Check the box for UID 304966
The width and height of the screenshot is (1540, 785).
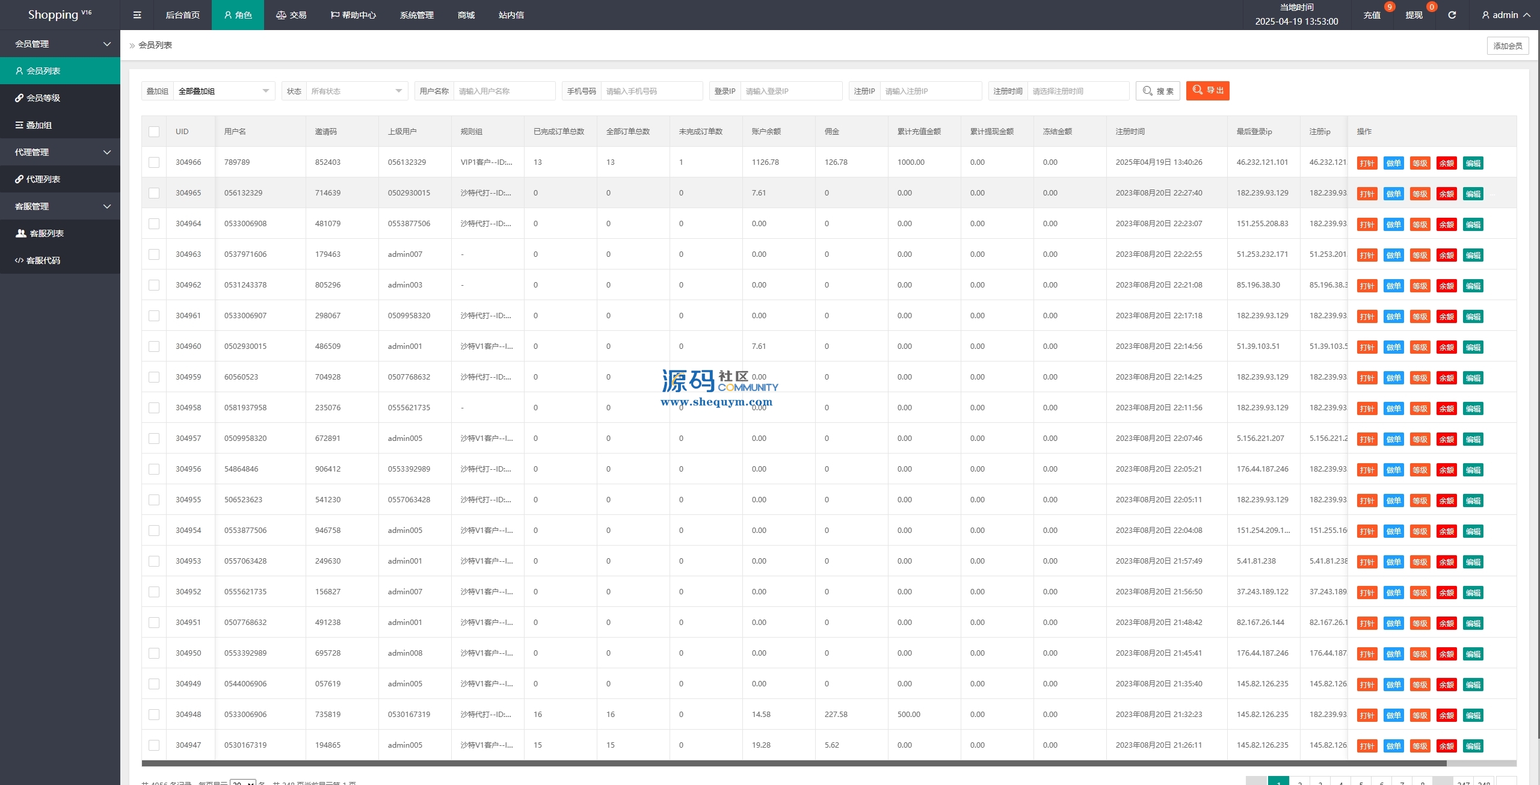tap(154, 162)
